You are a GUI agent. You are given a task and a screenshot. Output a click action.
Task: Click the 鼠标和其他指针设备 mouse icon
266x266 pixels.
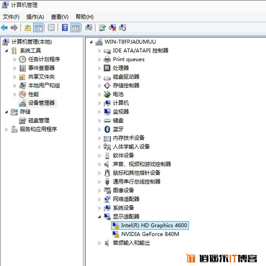click(107, 173)
